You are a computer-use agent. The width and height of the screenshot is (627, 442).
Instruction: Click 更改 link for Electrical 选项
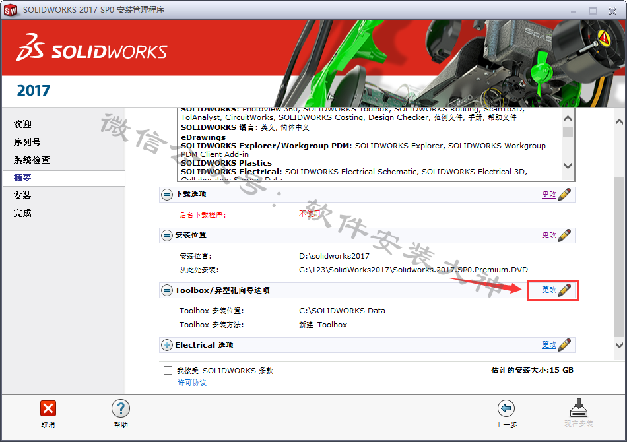click(x=549, y=345)
